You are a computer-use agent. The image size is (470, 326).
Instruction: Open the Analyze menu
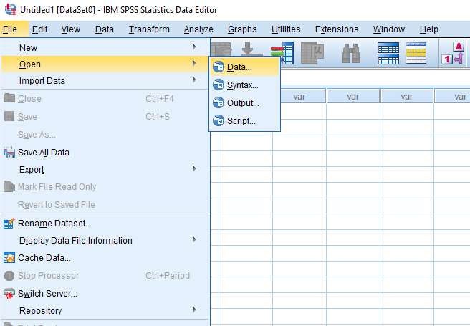tap(198, 29)
